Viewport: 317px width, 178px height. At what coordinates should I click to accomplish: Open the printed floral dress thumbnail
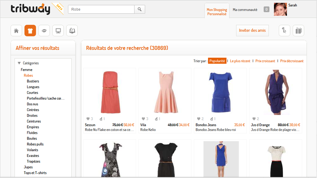click(110, 159)
